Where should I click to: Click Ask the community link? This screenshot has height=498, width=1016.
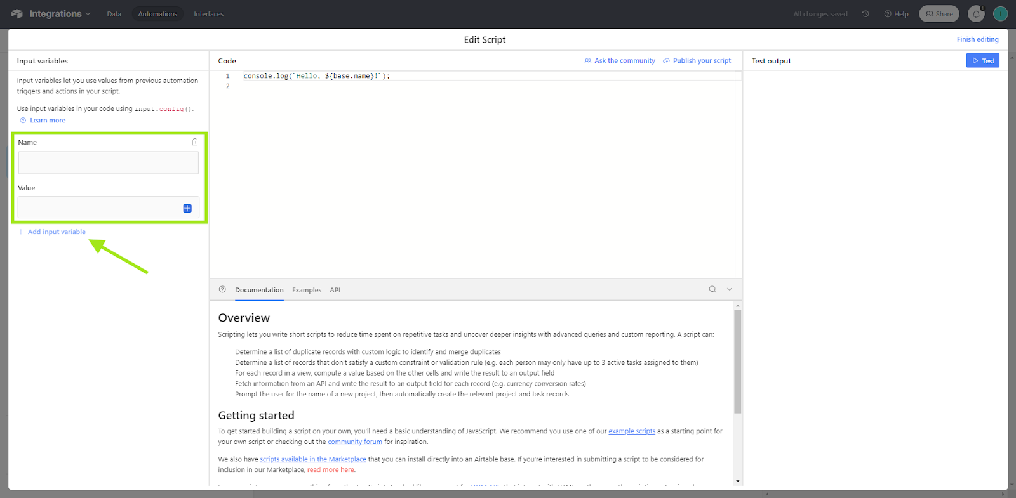pos(620,61)
